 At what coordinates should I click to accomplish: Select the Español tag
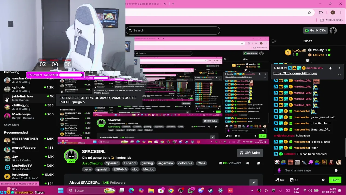tap(130, 163)
